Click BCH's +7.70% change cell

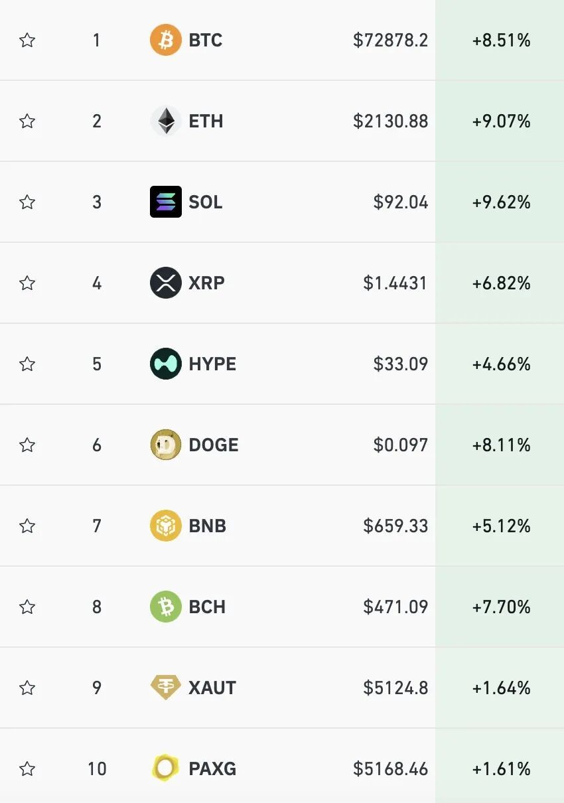pyautogui.click(x=501, y=607)
